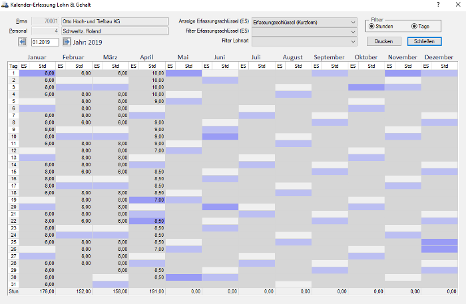Click the Februar total 152,00
Viewport: 466px width, 304px height.
(74, 291)
